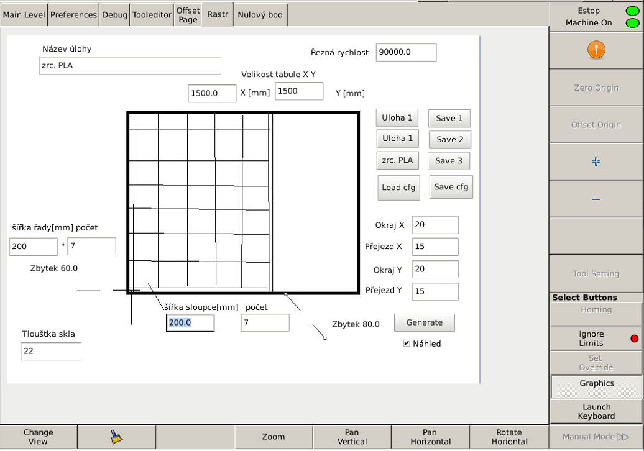Viewport: 644px width, 451px height.
Task: Toggle Ignore Limits button
Action: click(596, 339)
